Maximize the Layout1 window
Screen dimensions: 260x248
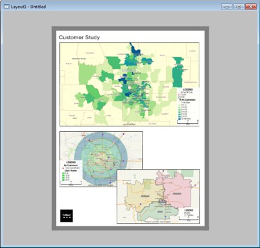coord(238,7)
